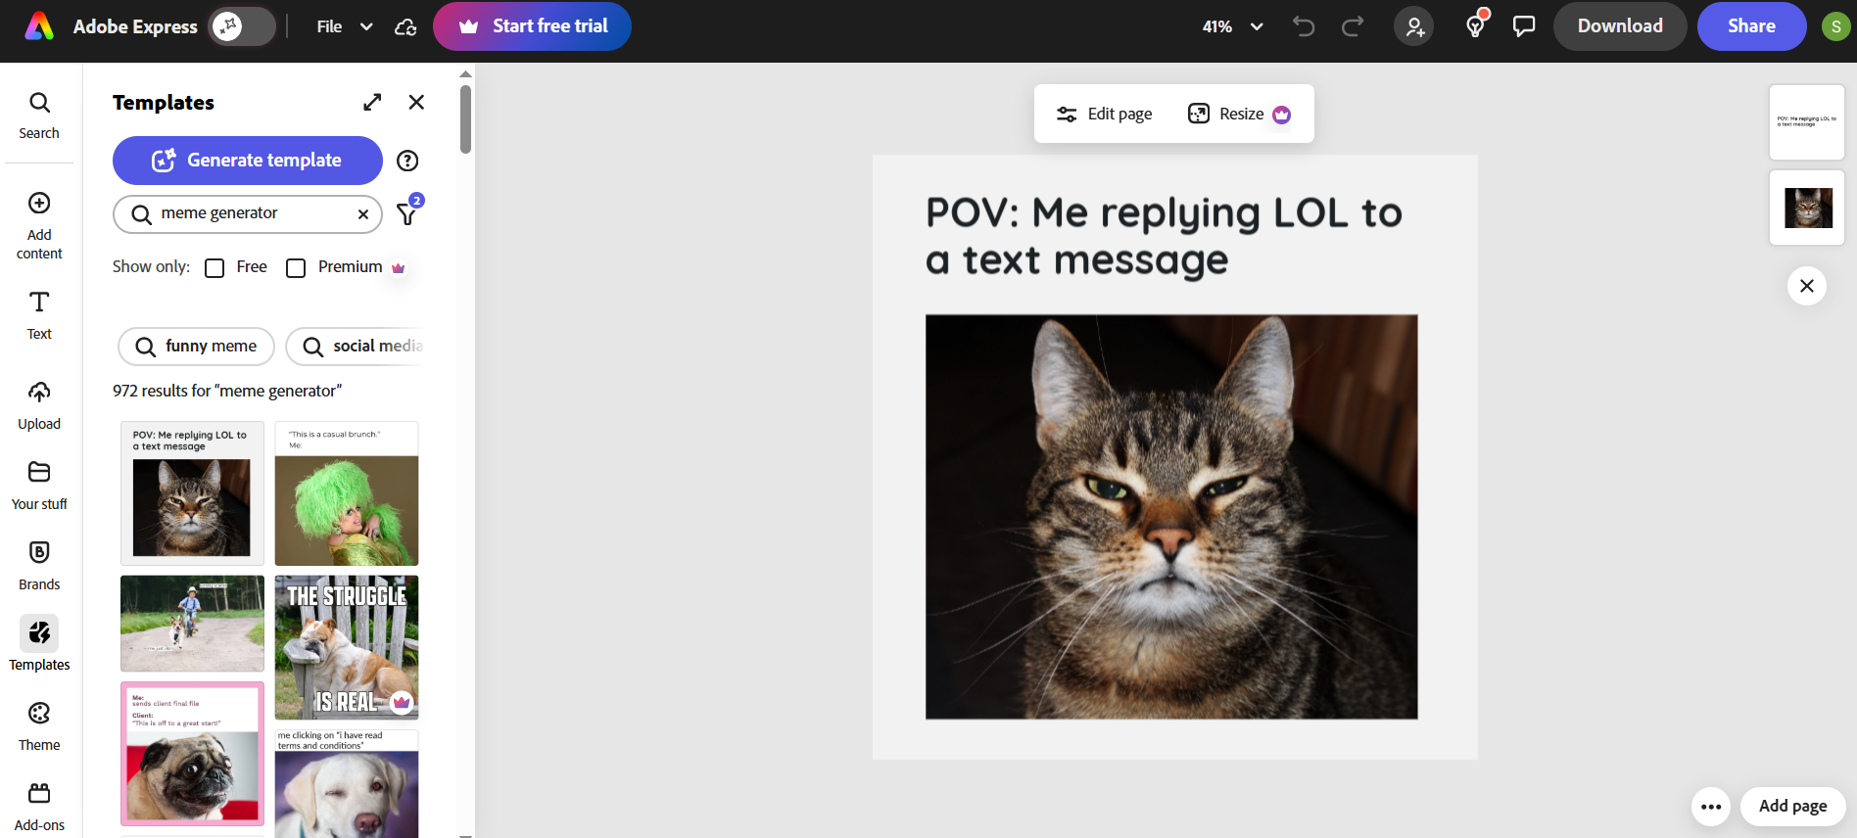This screenshot has width=1857, height=838.
Task: Open the Brands panel
Action: pyautogui.click(x=39, y=566)
